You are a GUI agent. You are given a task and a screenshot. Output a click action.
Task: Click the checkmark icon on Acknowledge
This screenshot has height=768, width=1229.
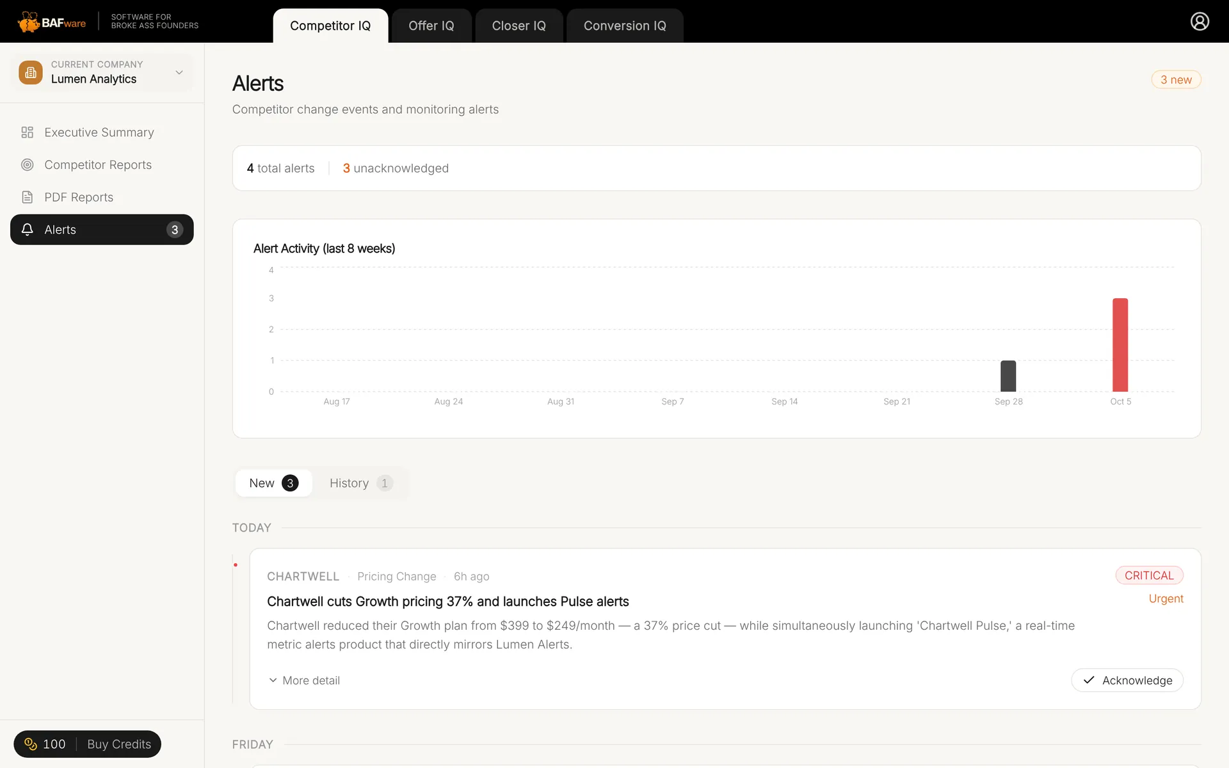tap(1089, 680)
